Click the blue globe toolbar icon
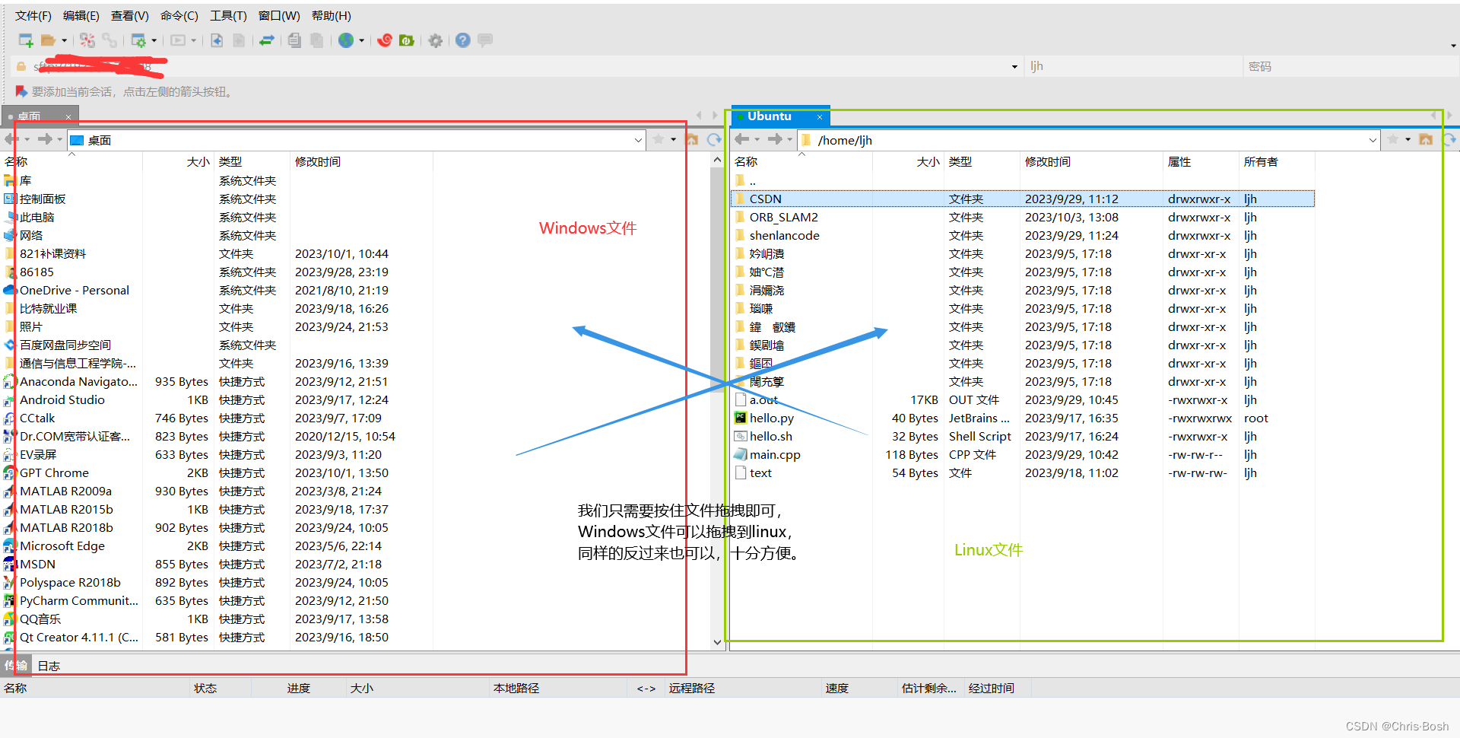Image resolution: width=1460 pixels, height=738 pixels. (x=346, y=40)
